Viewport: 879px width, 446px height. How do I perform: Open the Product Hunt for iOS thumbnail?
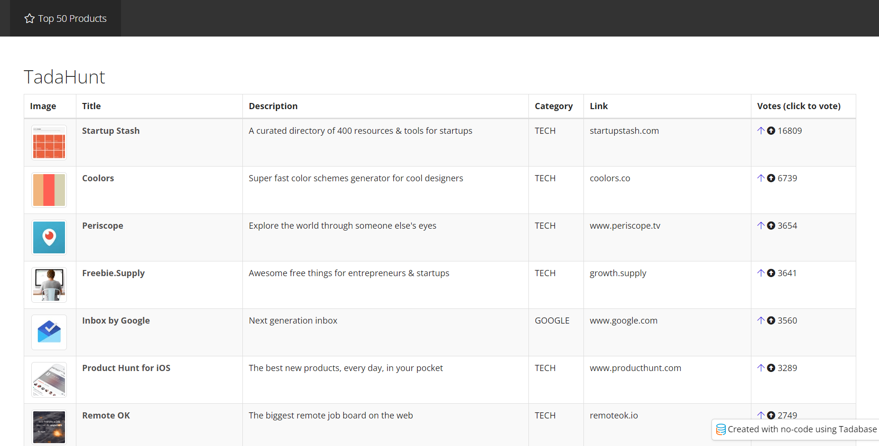[49, 380]
